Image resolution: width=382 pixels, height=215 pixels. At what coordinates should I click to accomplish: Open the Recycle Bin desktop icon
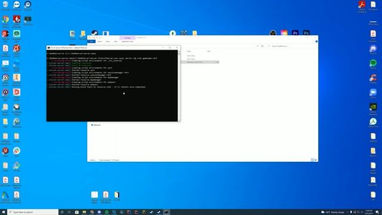click(5, 4)
